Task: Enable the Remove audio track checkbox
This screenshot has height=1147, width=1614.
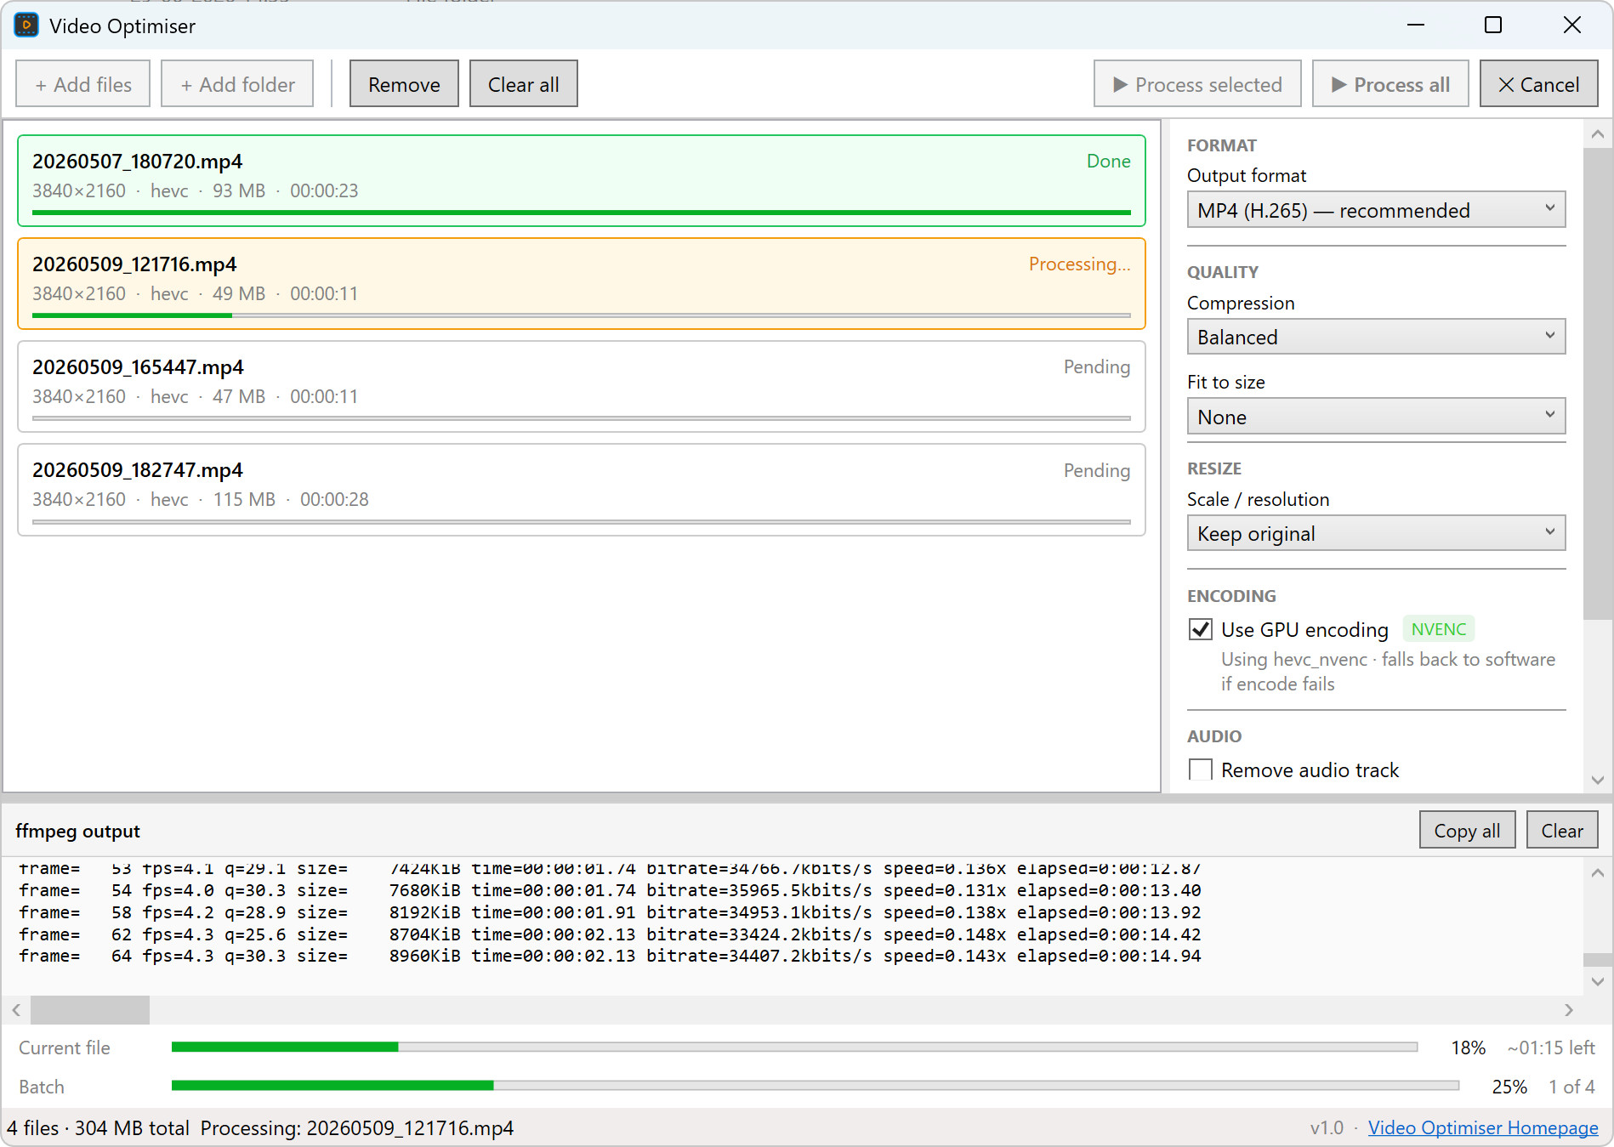Action: click(x=1201, y=769)
